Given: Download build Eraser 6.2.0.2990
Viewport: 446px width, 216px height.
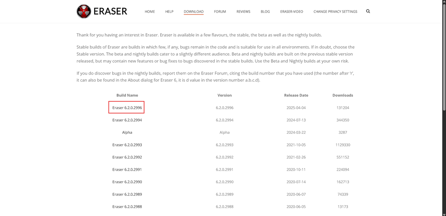Looking at the screenshot, I should pos(127,182).
